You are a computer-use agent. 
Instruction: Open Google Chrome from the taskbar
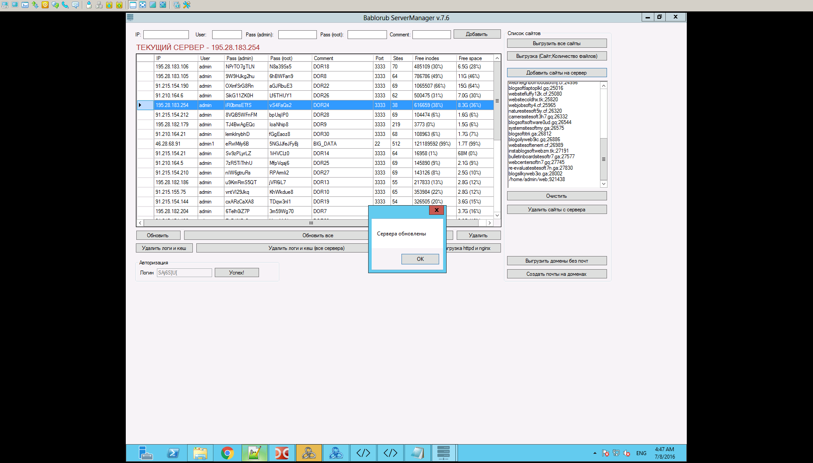click(x=227, y=453)
